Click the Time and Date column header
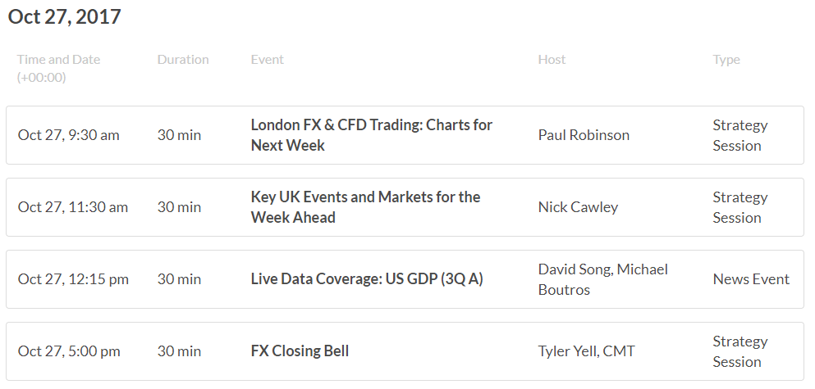The width and height of the screenshot is (815, 389). pos(58,69)
